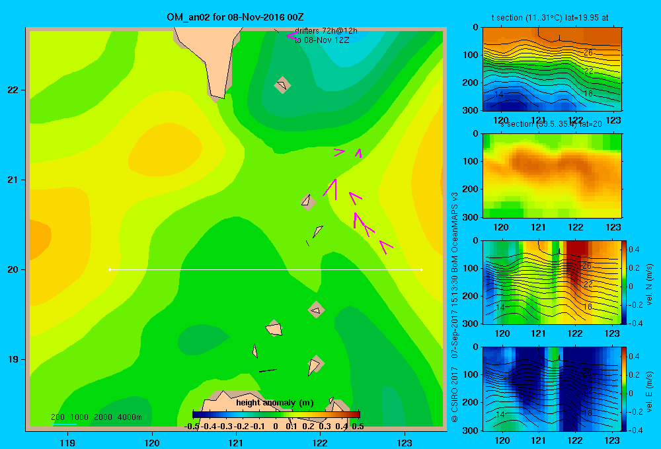Click contour label 14 in temperature section
The height and width of the screenshot is (449, 661).
click(498, 94)
